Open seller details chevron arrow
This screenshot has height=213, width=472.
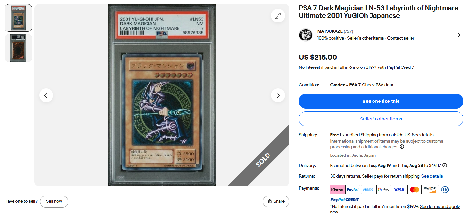(x=459, y=35)
